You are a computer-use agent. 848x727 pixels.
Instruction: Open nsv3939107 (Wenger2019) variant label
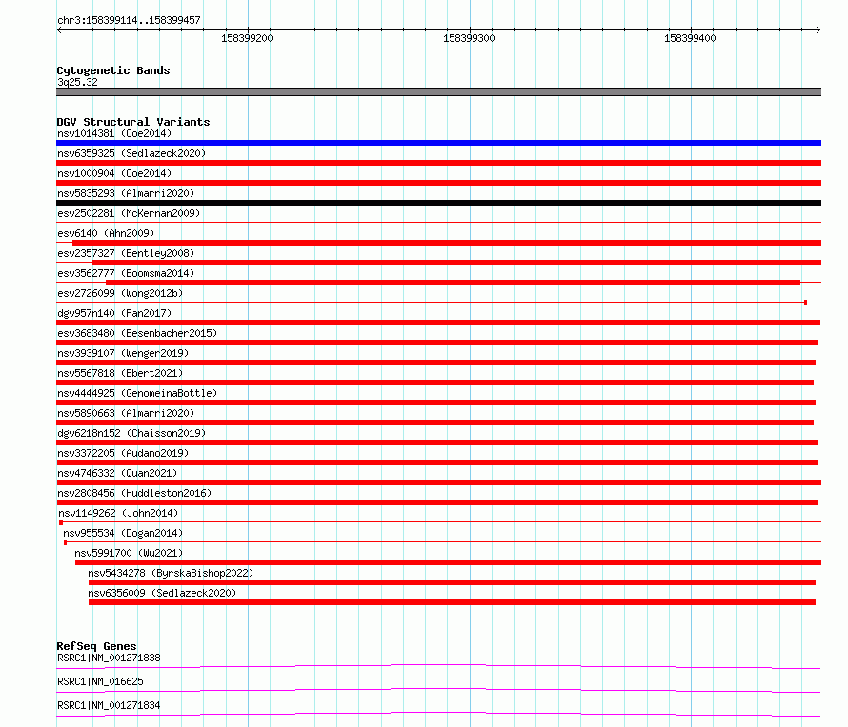pyautogui.click(x=123, y=353)
